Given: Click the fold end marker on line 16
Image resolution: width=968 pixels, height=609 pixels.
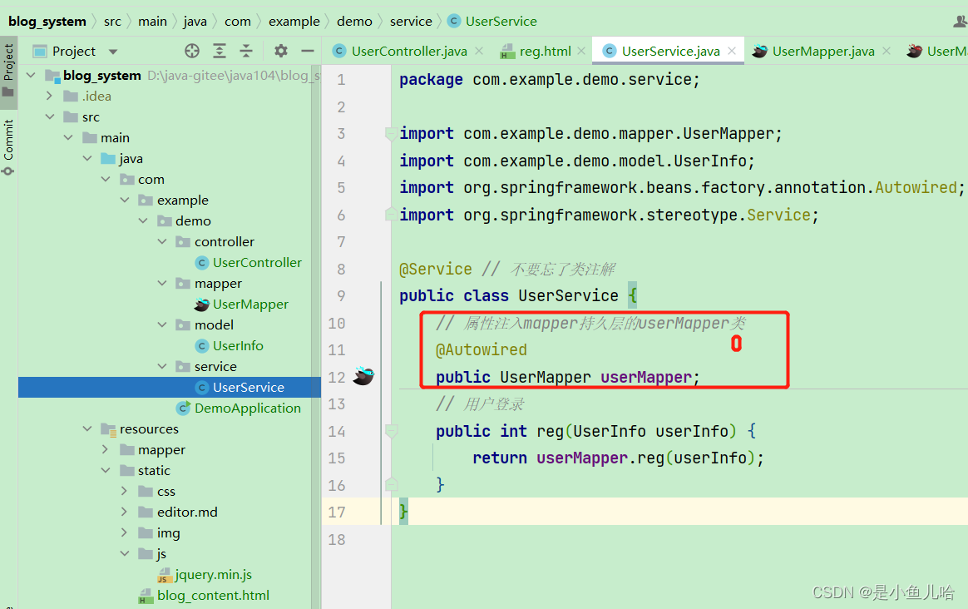Looking at the screenshot, I should pyautogui.click(x=391, y=485).
